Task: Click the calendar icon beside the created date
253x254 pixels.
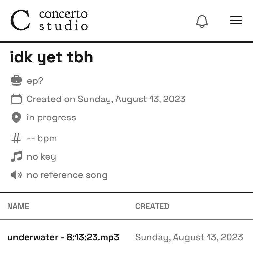Action: pos(16,99)
